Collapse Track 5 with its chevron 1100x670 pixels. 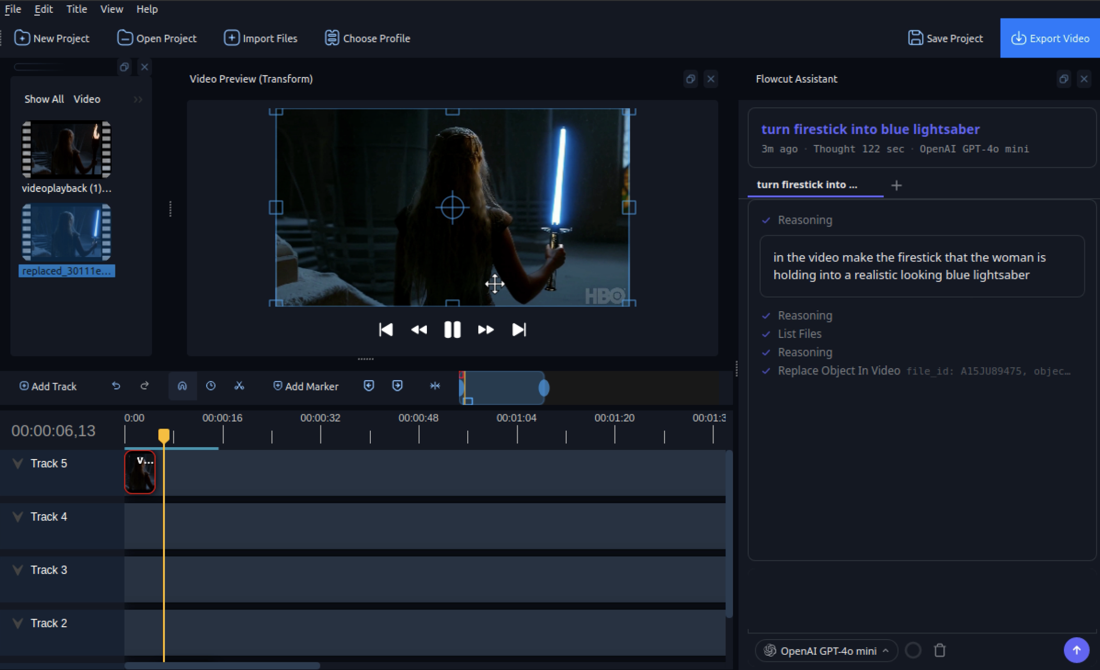click(18, 464)
